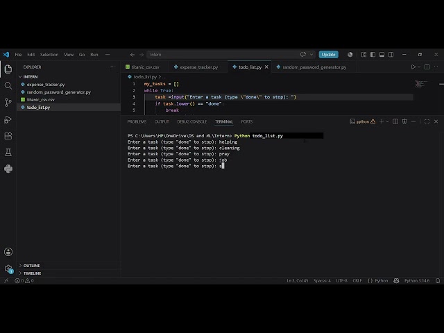
Task: Click the VS Code logo icon
Action: click(x=6, y=54)
